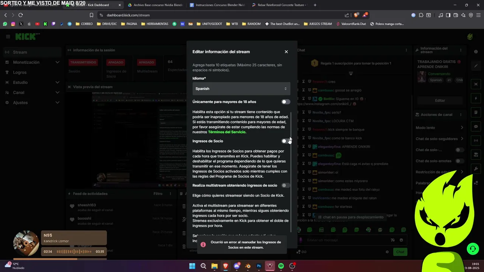Switch to Instrucciones Concurso Blender tab
The width and height of the screenshot is (484, 272).
pos(217,5)
